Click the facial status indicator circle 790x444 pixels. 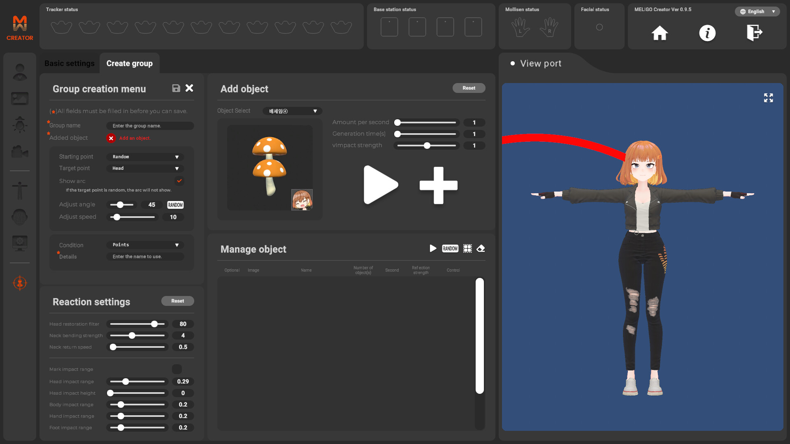coord(599,27)
